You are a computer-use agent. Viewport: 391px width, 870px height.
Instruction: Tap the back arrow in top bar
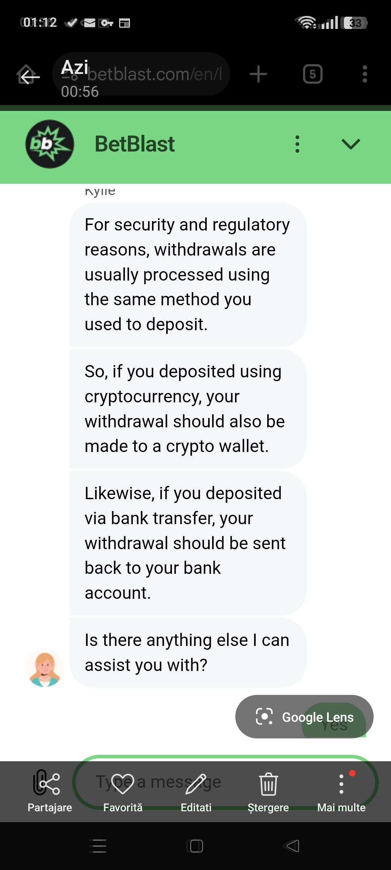(29, 76)
